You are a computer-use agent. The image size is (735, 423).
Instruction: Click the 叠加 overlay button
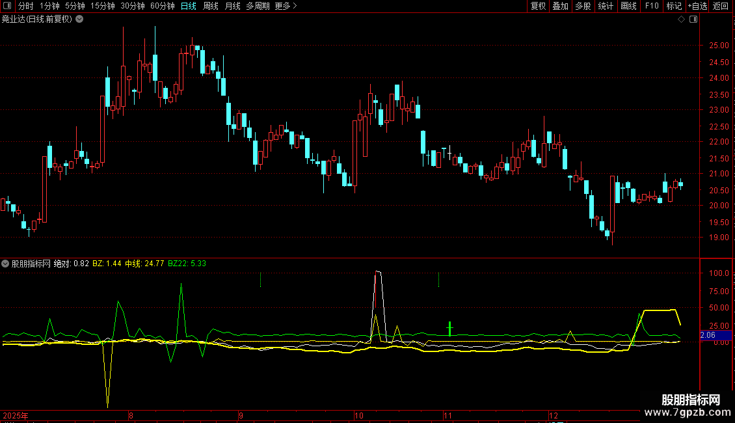pos(560,6)
